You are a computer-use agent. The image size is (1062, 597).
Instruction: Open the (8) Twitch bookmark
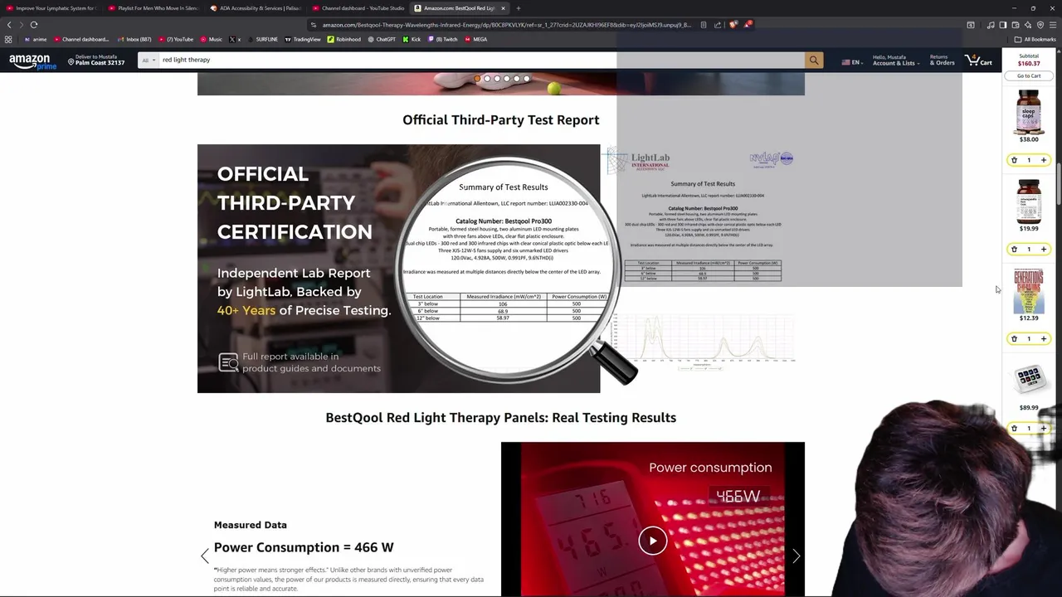coord(443,39)
